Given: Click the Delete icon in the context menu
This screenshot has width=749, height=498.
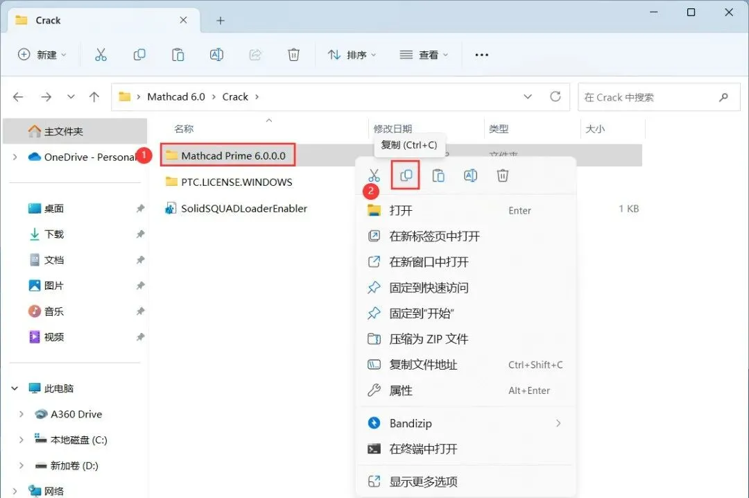Looking at the screenshot, I should click(x=503, y=175).
